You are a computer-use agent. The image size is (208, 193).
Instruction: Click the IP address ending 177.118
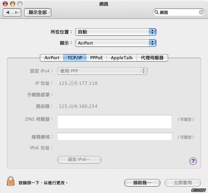78,83
